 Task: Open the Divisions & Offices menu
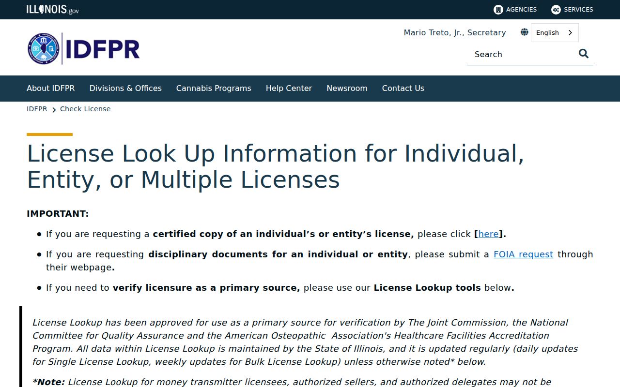coord(125,88)
